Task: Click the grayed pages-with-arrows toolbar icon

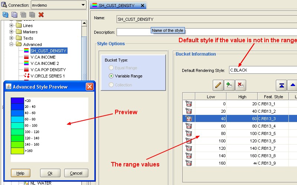Action: coord(32,14)
